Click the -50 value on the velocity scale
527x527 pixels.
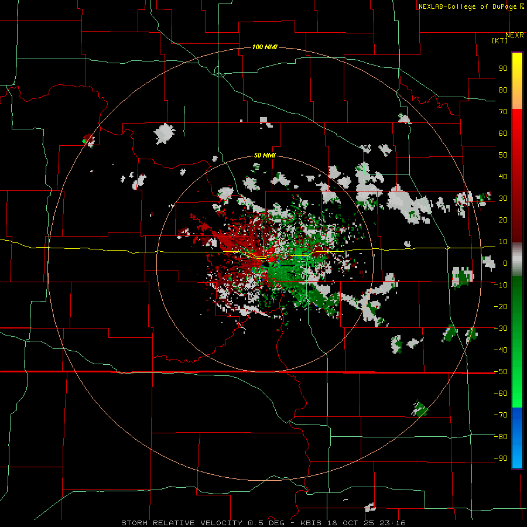coord(501,372)
